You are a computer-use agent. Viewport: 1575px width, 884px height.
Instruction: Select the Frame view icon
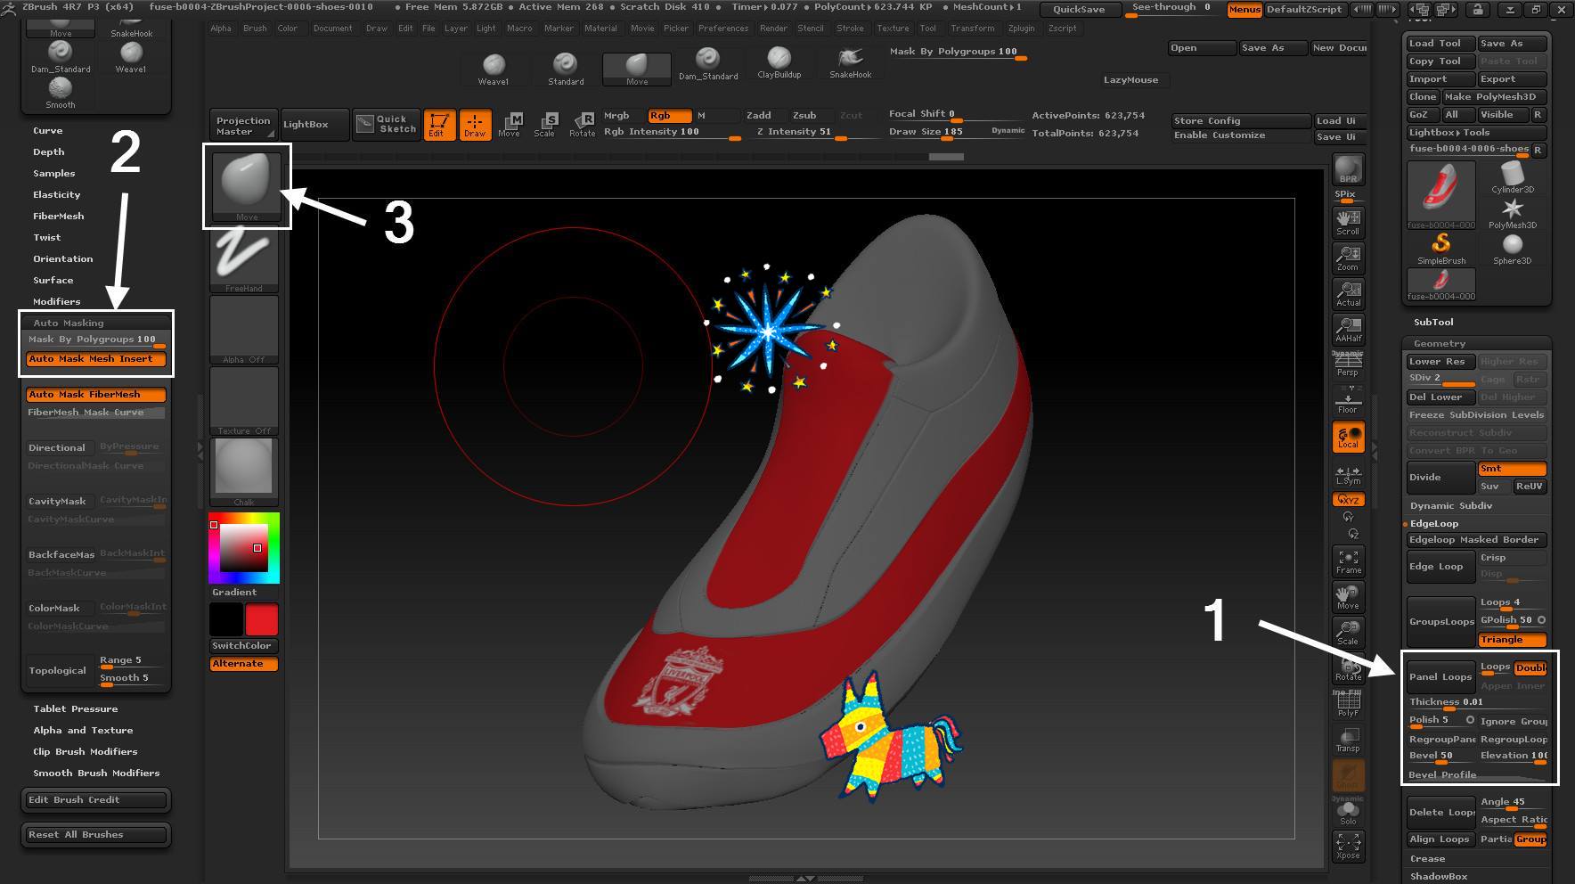click(1348, 561)
